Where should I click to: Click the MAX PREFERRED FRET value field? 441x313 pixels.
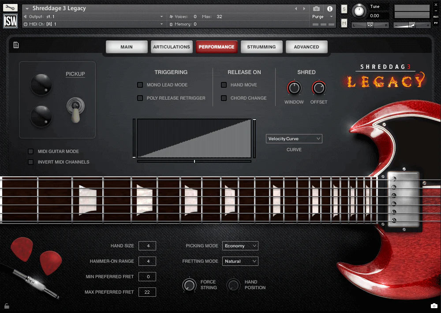(147, 292)
